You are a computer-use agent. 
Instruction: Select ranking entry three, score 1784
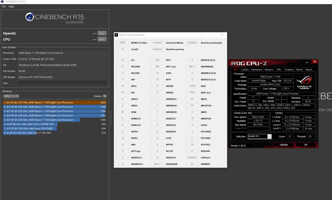click(x=54, y=111)
